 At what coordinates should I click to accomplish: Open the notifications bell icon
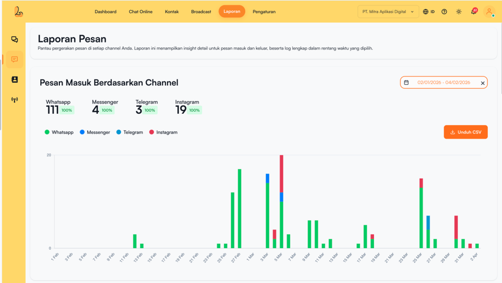point(474,12)
